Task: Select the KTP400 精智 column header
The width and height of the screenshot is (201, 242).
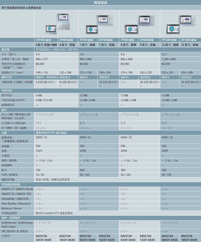Action: [46, 40]
